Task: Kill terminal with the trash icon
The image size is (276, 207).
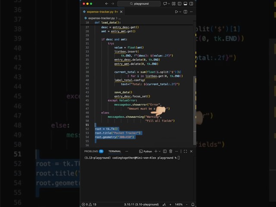Action: coord(171,151)
